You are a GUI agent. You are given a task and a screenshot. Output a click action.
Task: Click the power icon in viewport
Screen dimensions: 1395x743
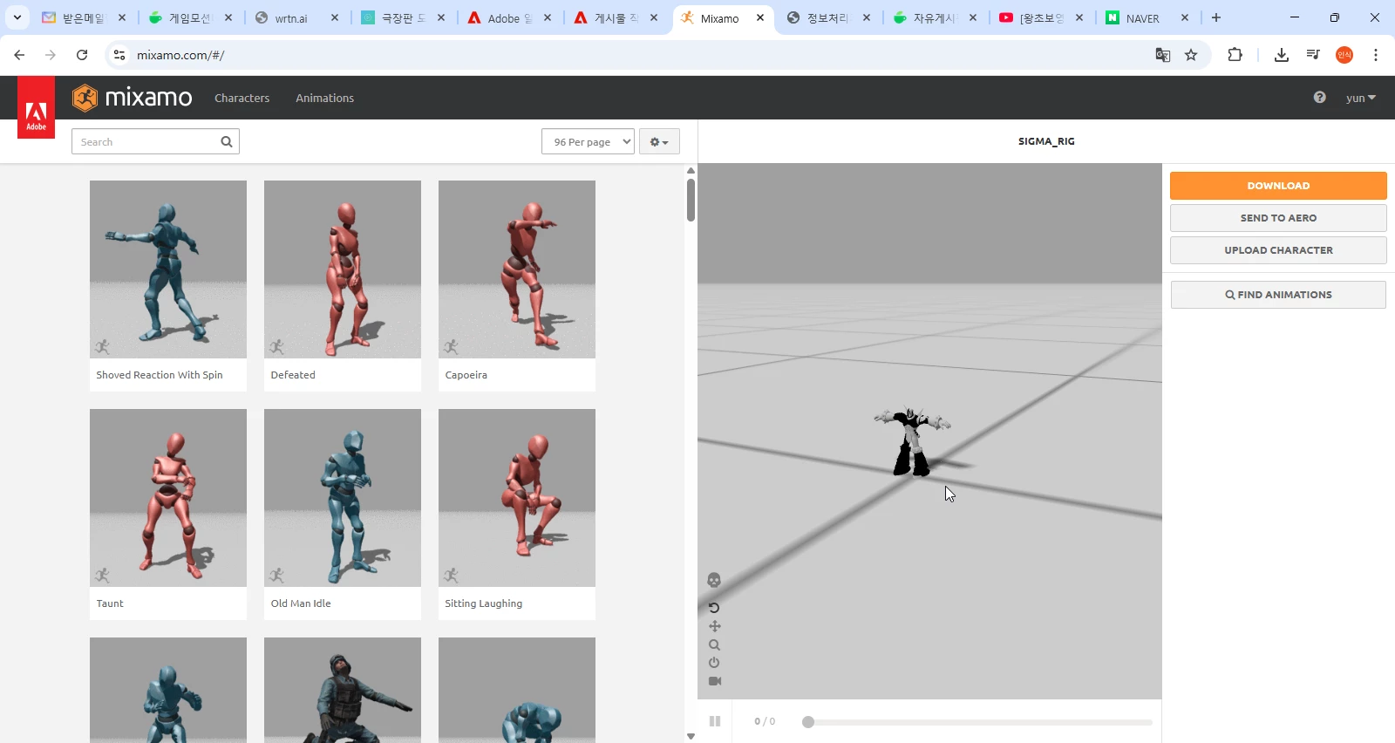714,663
